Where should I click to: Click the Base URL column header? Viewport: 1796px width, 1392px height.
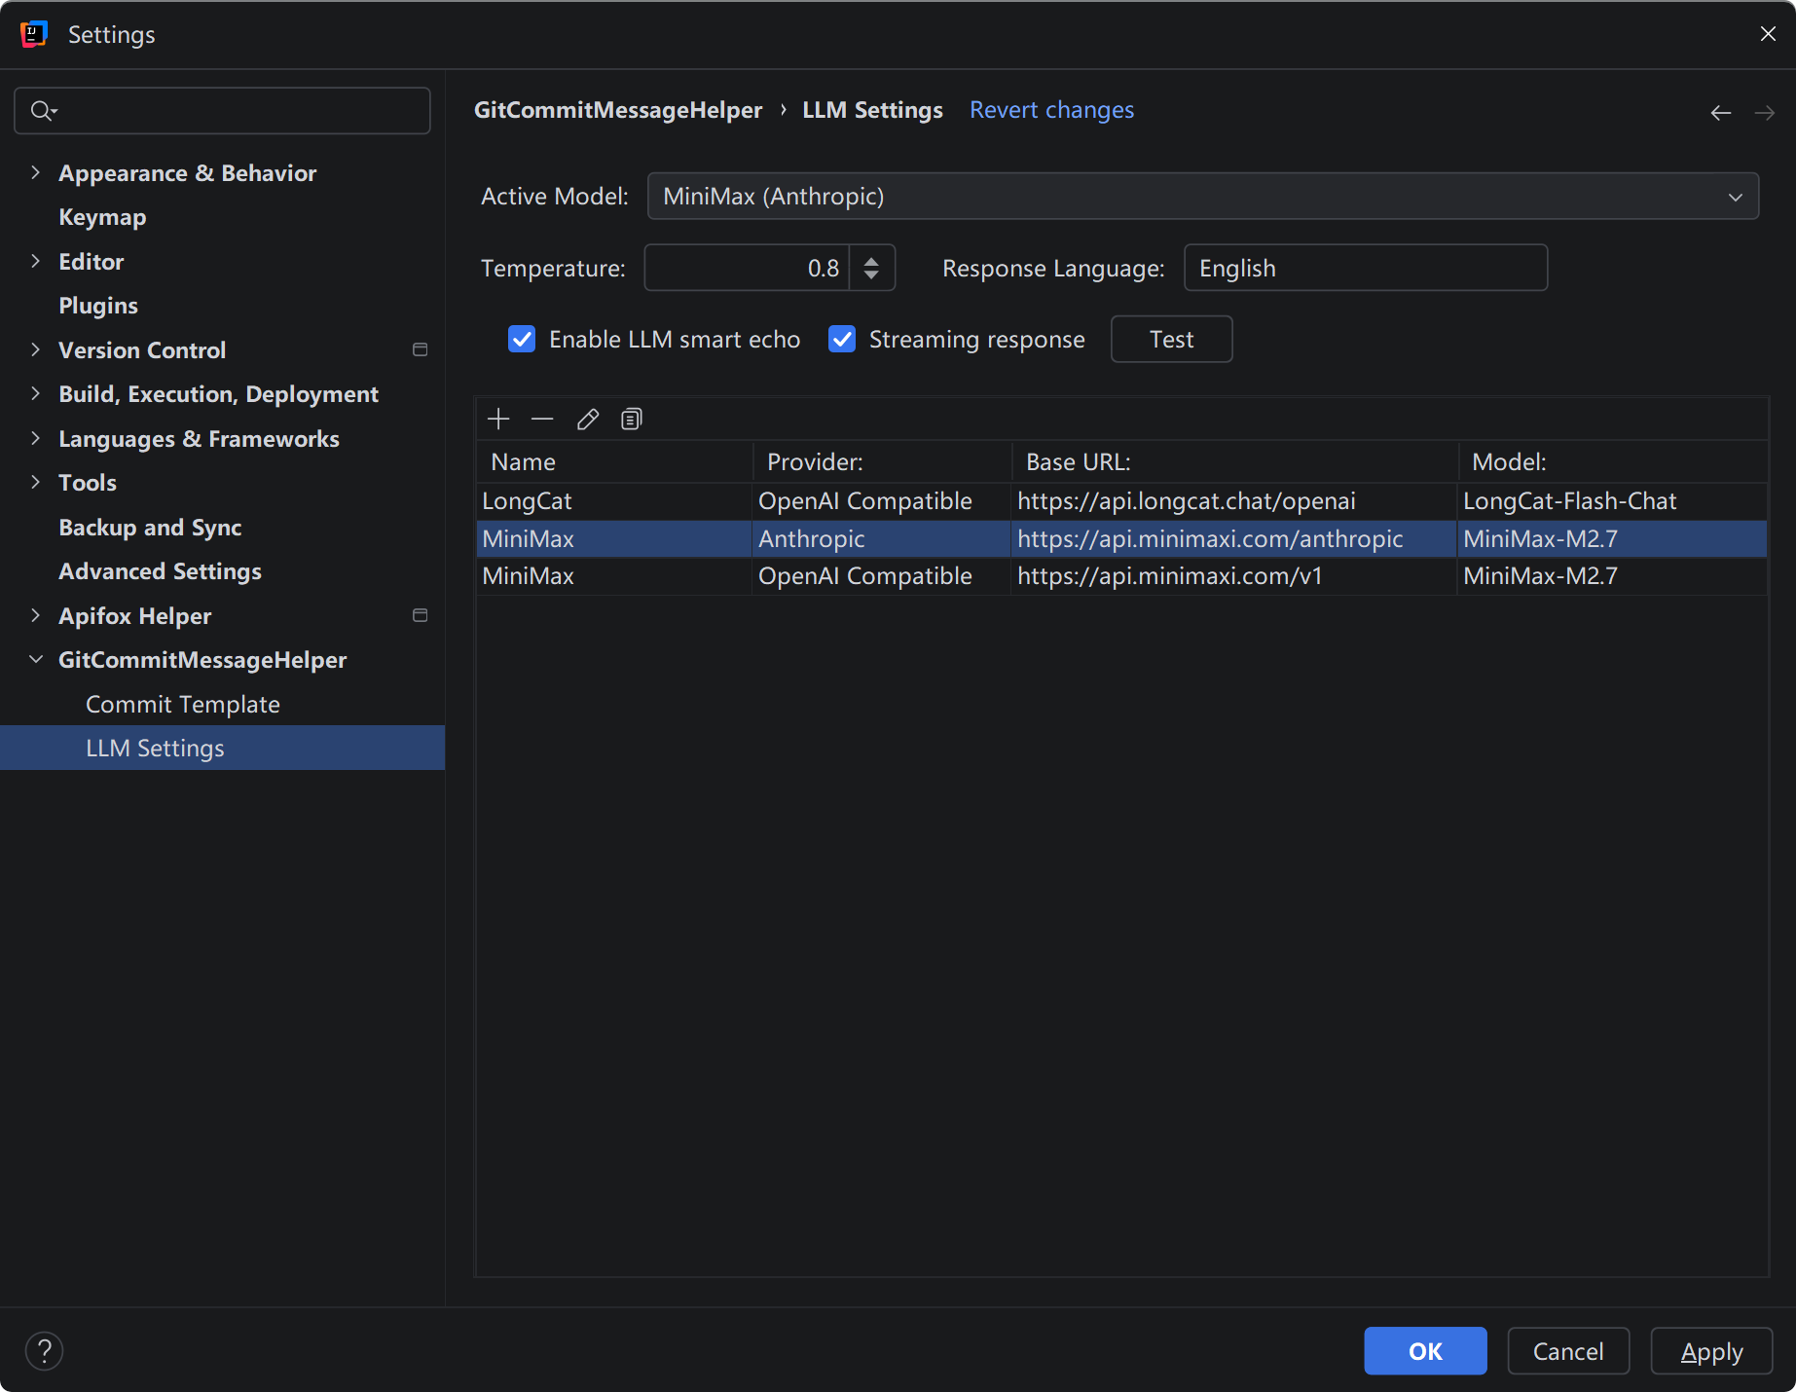(x=1235, y=461)
